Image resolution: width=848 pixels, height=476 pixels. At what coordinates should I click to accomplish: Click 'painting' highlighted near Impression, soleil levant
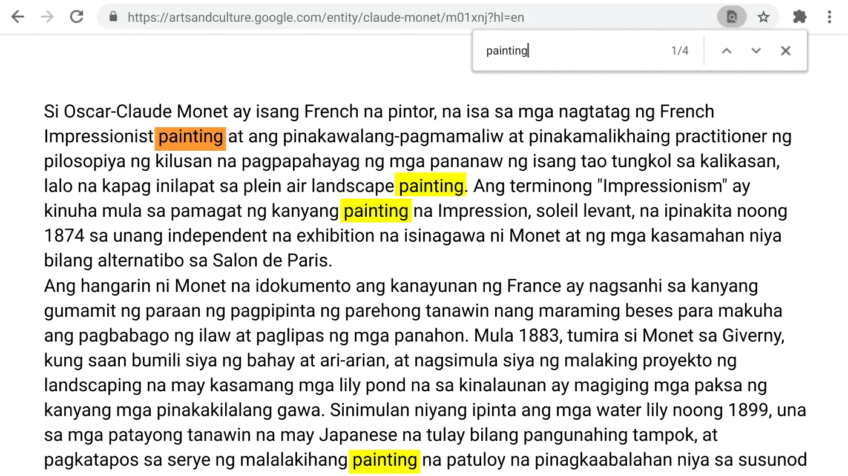[376, 211]
